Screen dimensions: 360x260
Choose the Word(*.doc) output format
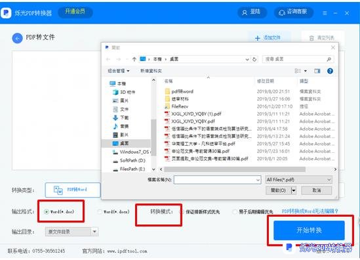47,211
